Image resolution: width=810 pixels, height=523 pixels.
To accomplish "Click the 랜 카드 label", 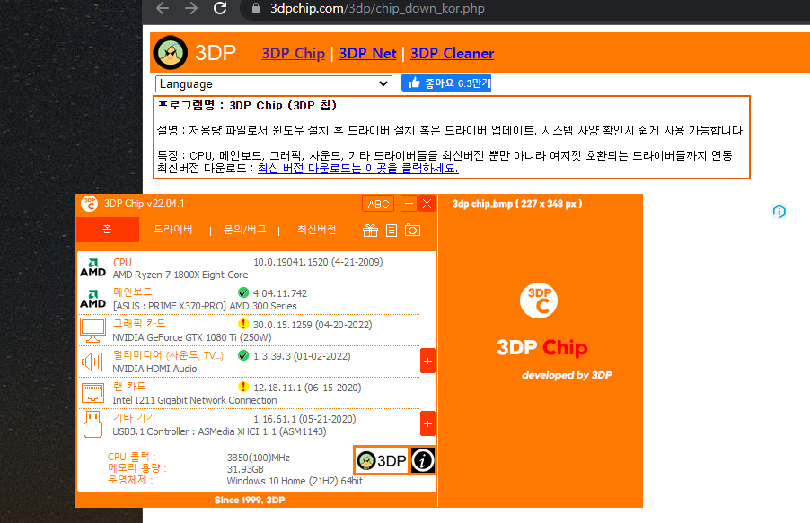I will click(129, 386).
